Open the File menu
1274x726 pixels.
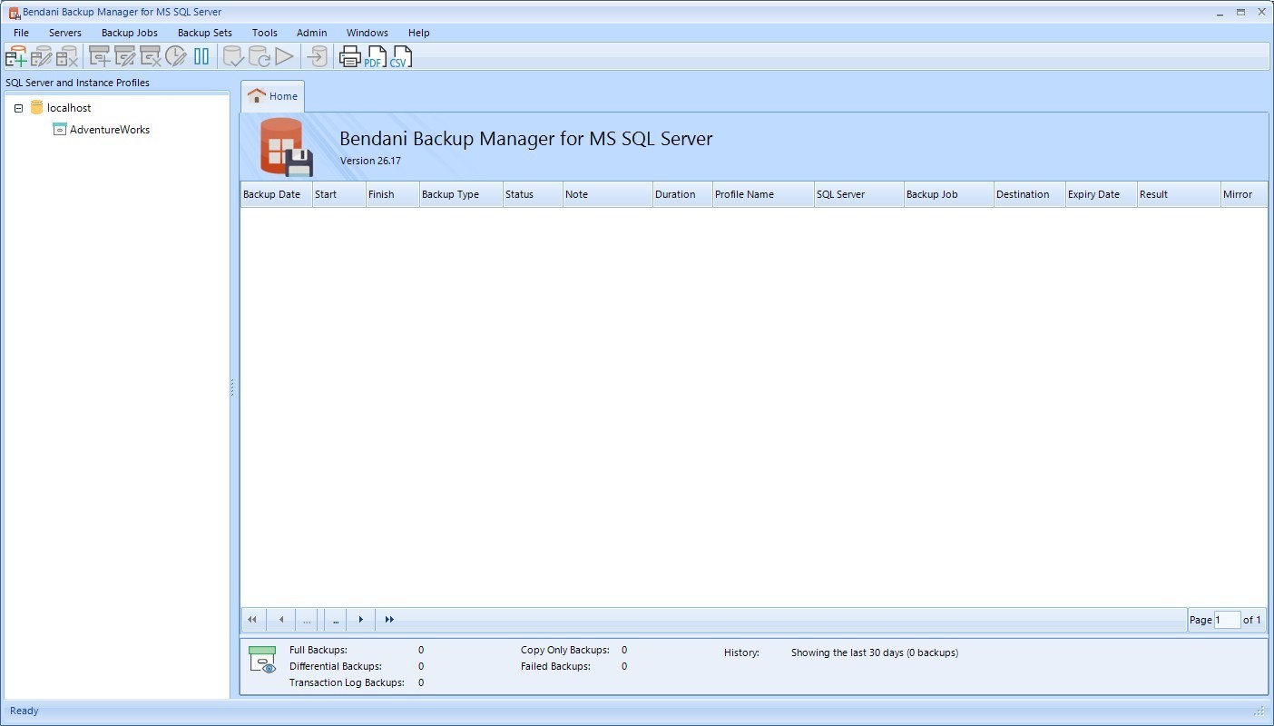[x=21, y=33]
